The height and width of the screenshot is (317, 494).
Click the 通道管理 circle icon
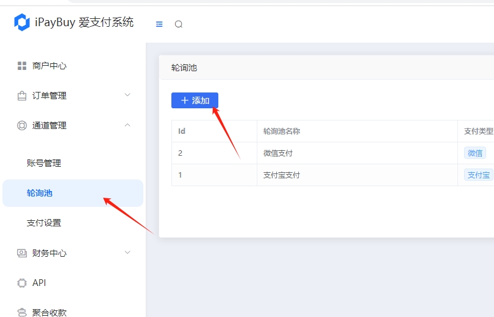click(22, 125)
